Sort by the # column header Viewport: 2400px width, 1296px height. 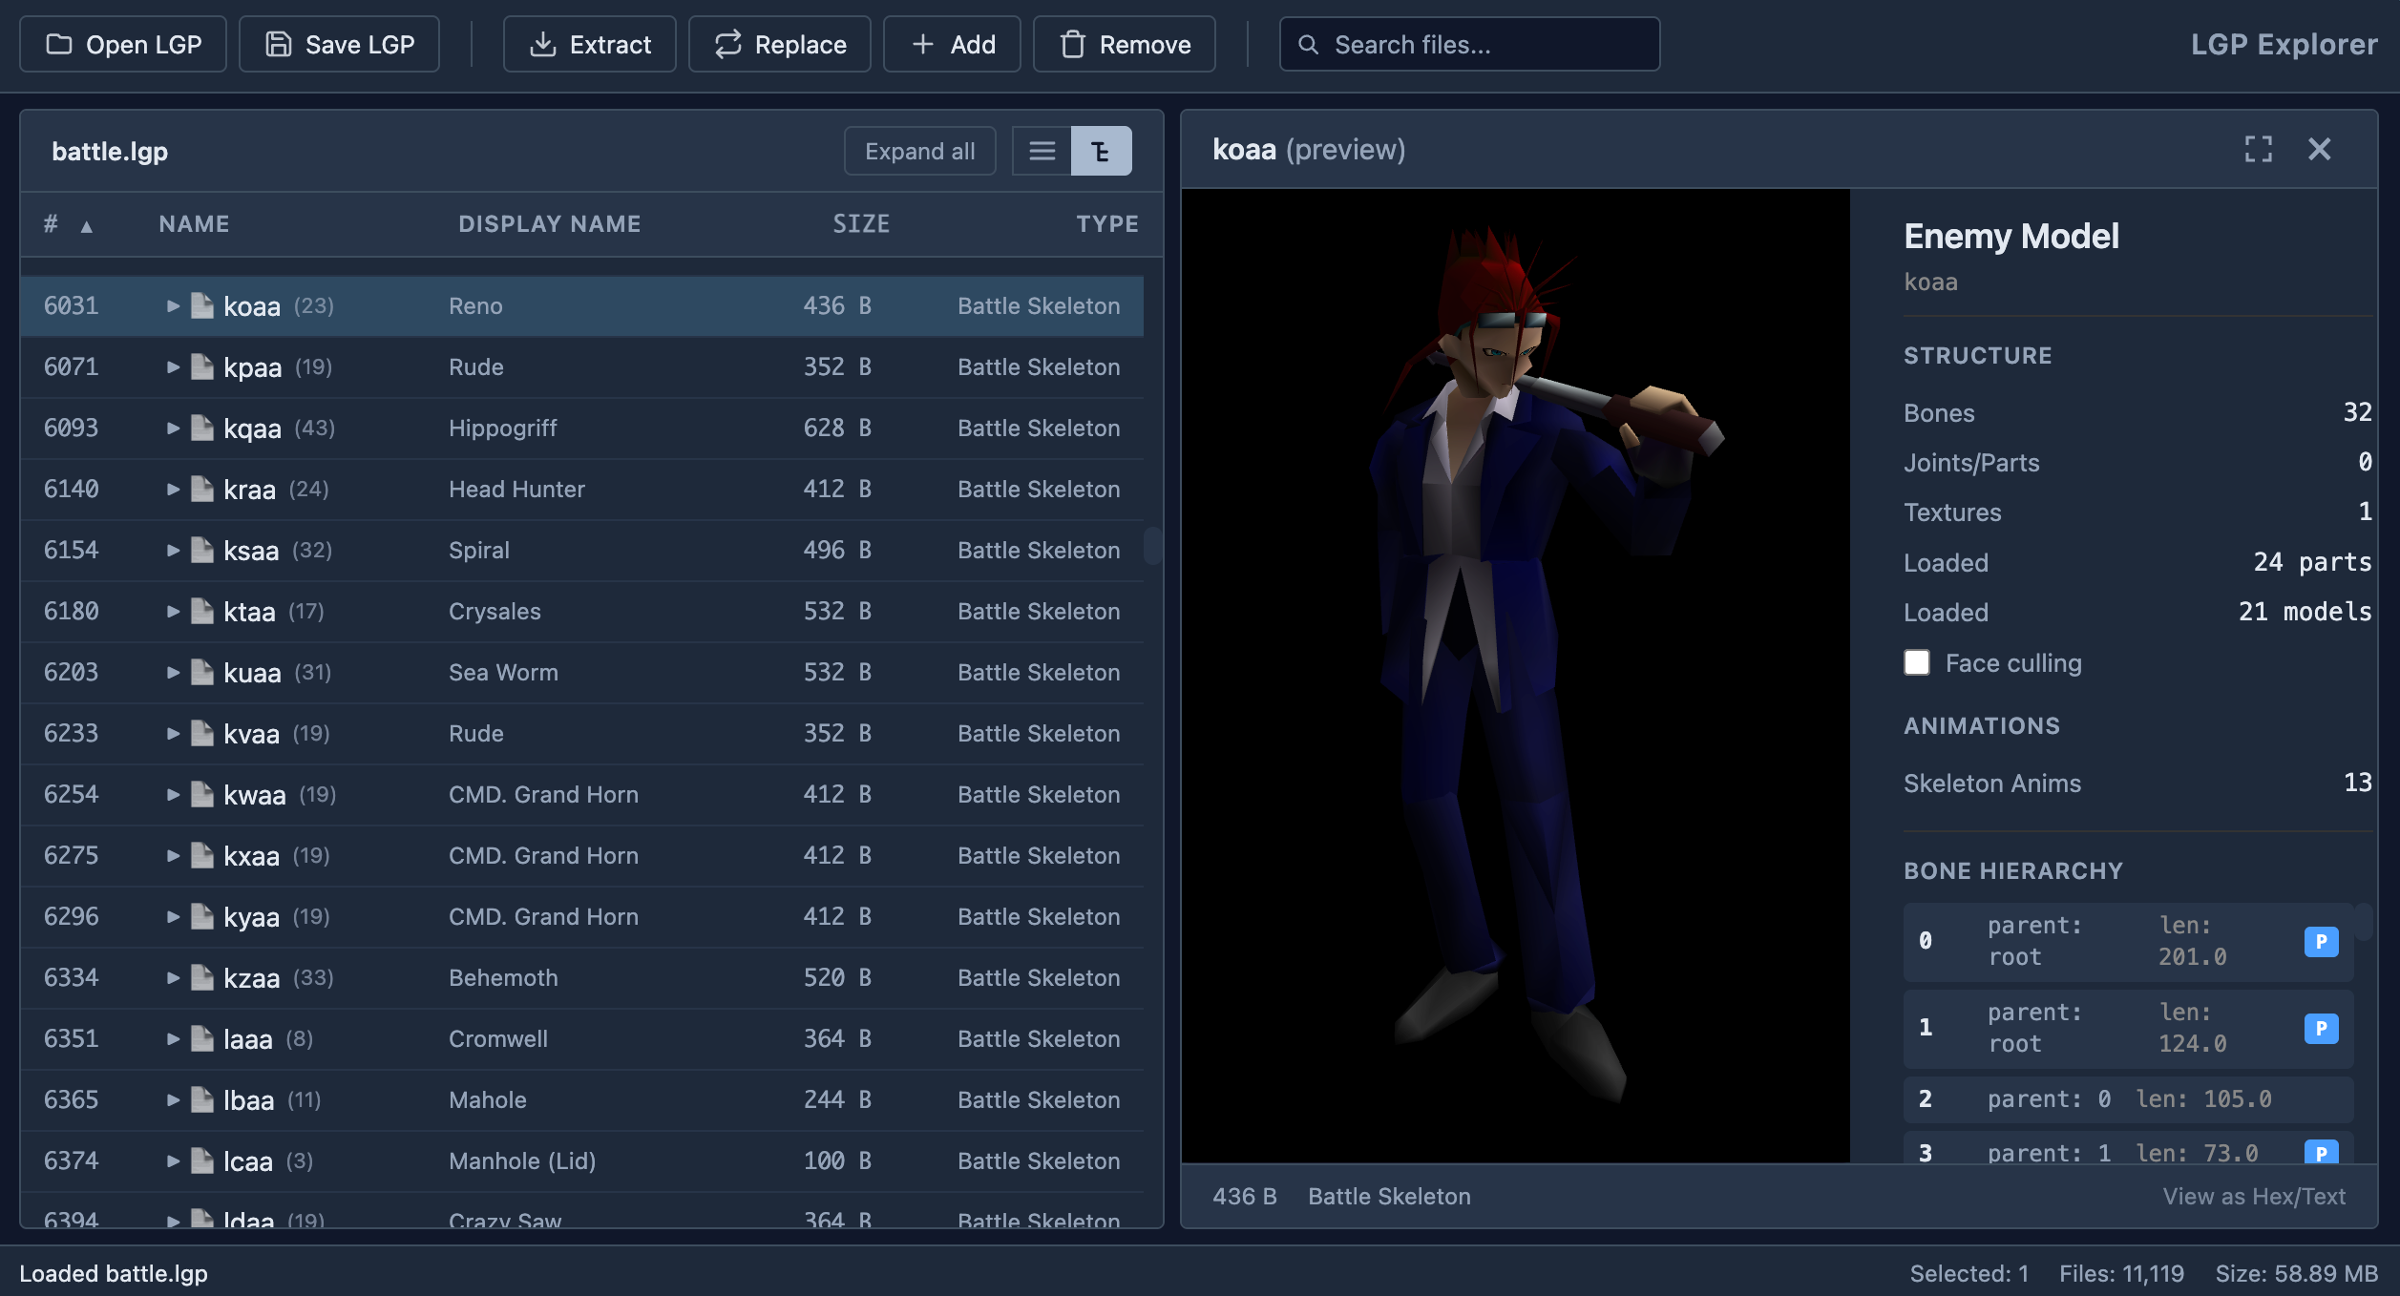tap(68, 224)
